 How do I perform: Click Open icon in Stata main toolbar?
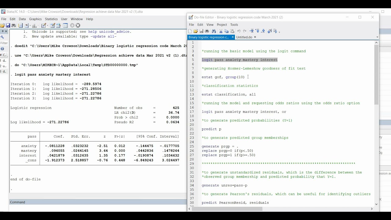[2, 26]
